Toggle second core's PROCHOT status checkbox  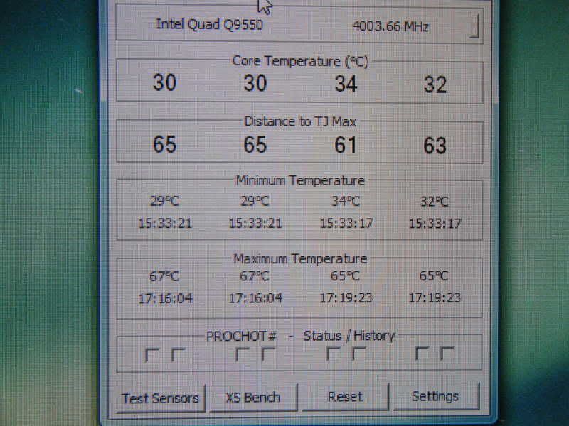(242, 354)
